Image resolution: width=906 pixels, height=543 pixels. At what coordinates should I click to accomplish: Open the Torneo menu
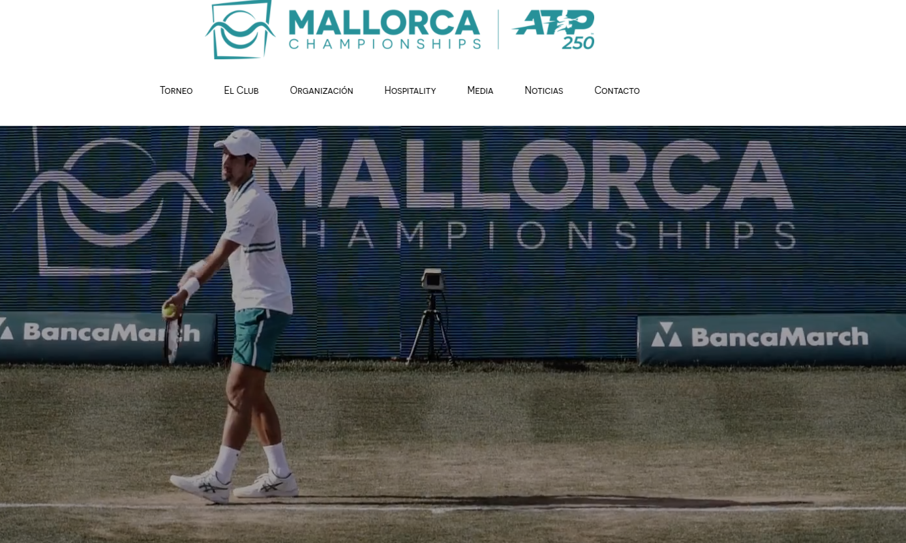click(176, 91)
